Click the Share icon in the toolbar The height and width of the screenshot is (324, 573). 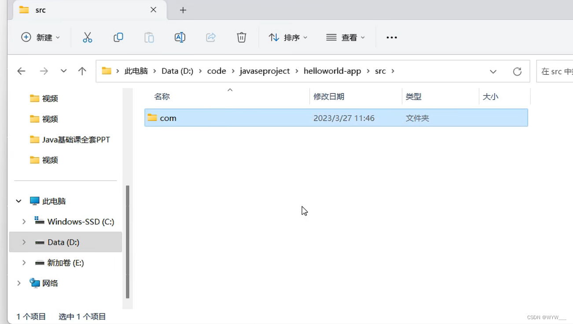(x=211, y=37)
